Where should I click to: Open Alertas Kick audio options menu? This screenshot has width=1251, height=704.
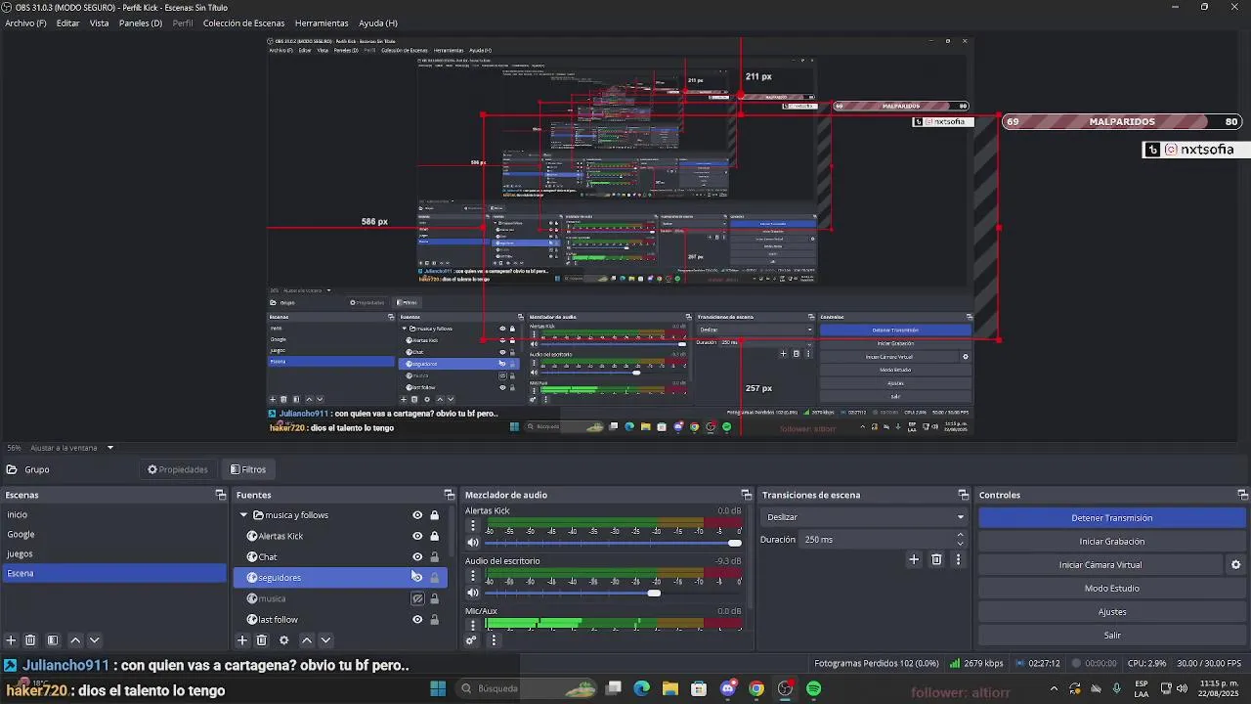pos(473,526)
